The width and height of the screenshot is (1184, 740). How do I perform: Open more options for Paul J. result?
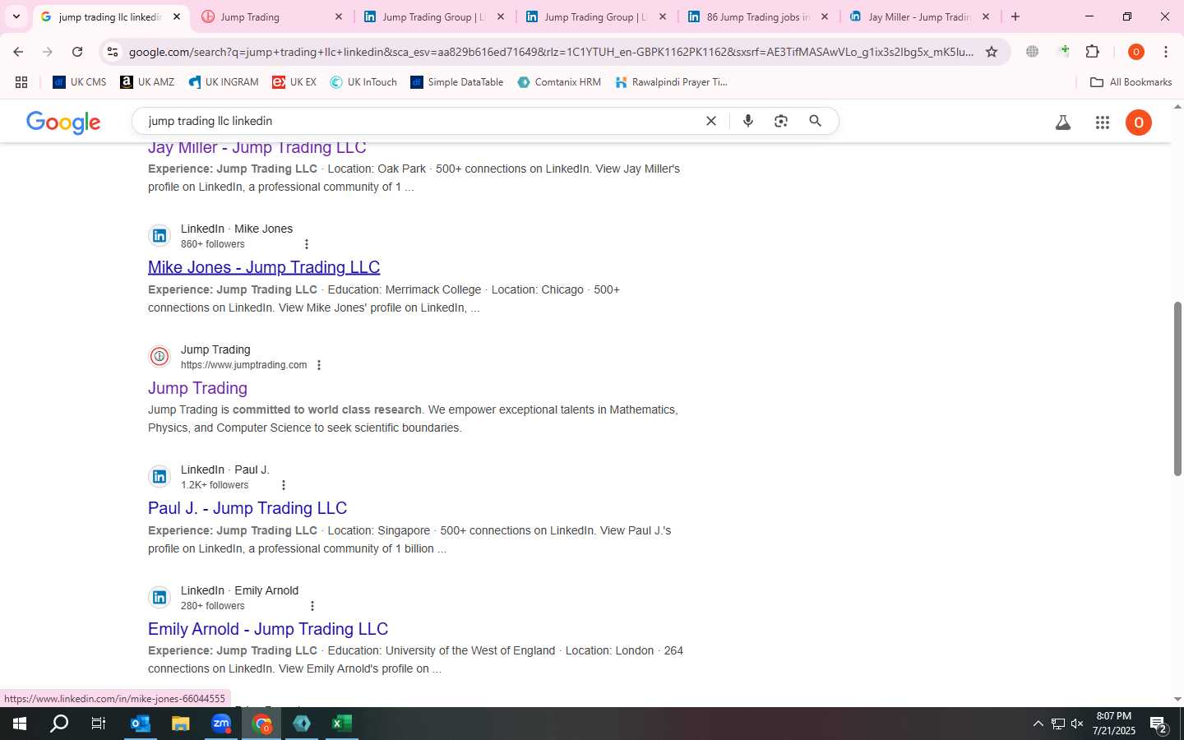click(284, 485)
